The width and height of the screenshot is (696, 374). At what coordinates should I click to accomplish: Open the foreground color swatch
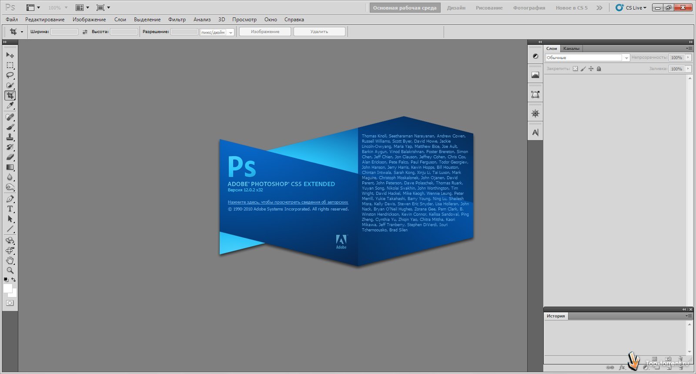click(x=7, y=288)
